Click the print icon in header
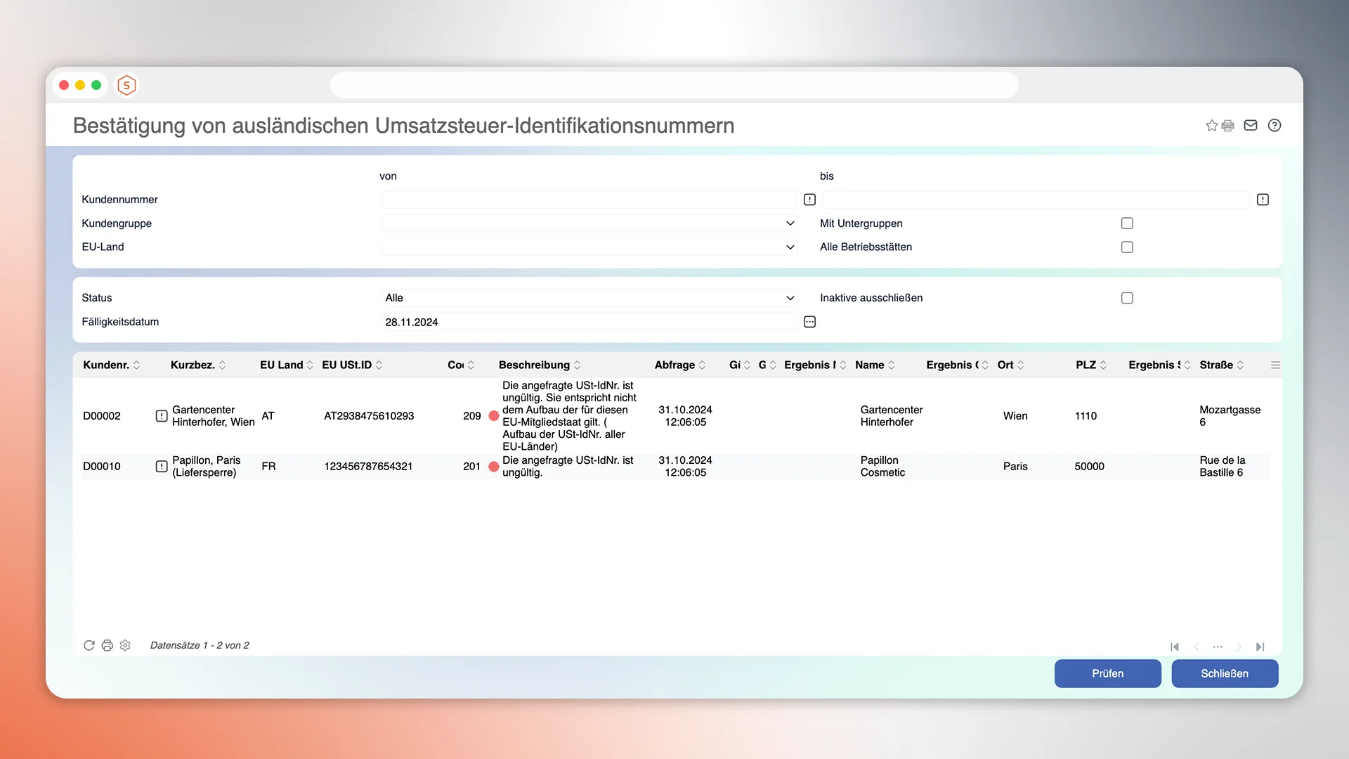1349x759 pixels. point(1227,126)
